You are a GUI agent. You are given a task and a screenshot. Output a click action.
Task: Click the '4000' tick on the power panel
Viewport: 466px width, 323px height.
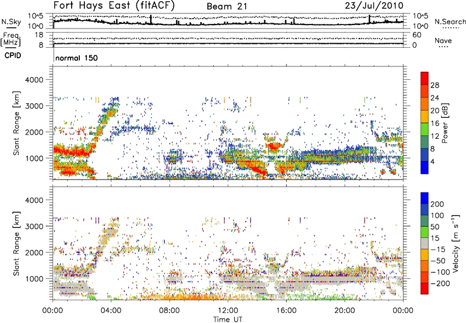click(34, 80)
